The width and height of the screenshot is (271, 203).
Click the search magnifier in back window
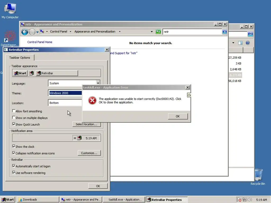(x=250, y=34)
